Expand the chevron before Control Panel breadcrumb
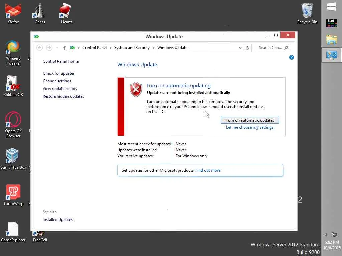Viewport: 342px width, 256px height. click(x=79, y=48)
